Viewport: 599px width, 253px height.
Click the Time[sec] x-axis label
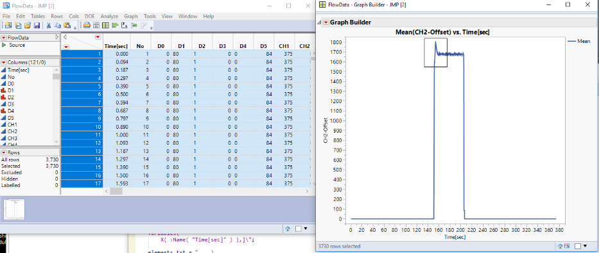455,237
